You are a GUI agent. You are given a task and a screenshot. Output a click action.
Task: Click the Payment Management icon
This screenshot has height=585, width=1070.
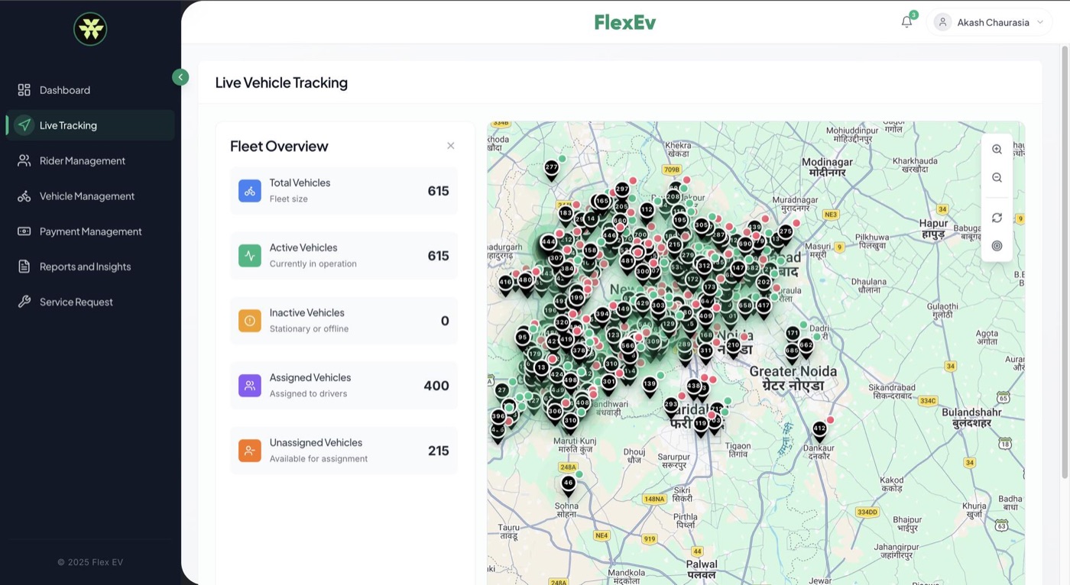(x=23, y=231)
